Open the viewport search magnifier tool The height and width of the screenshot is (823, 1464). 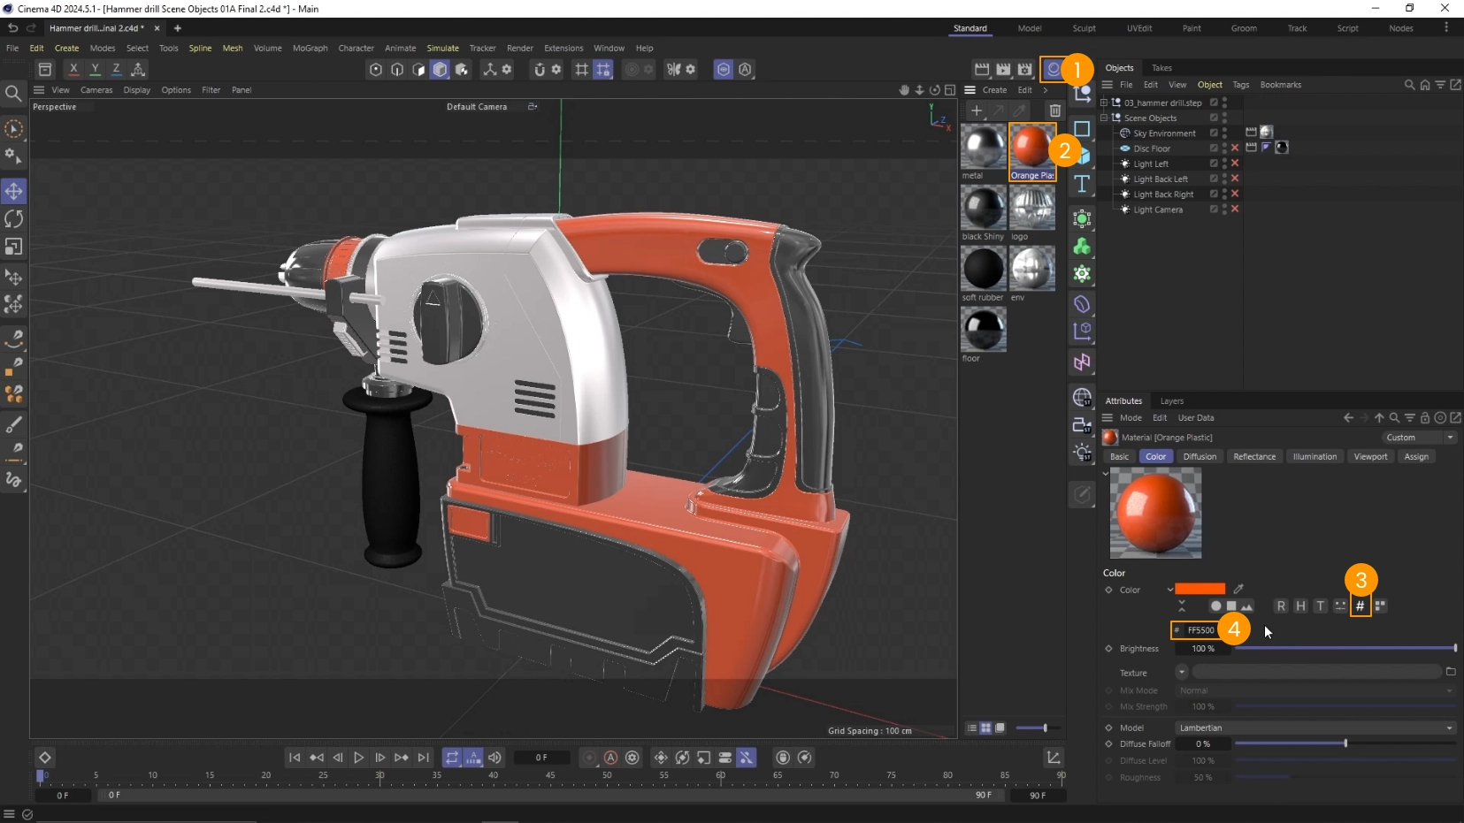(x=13, y=93)
